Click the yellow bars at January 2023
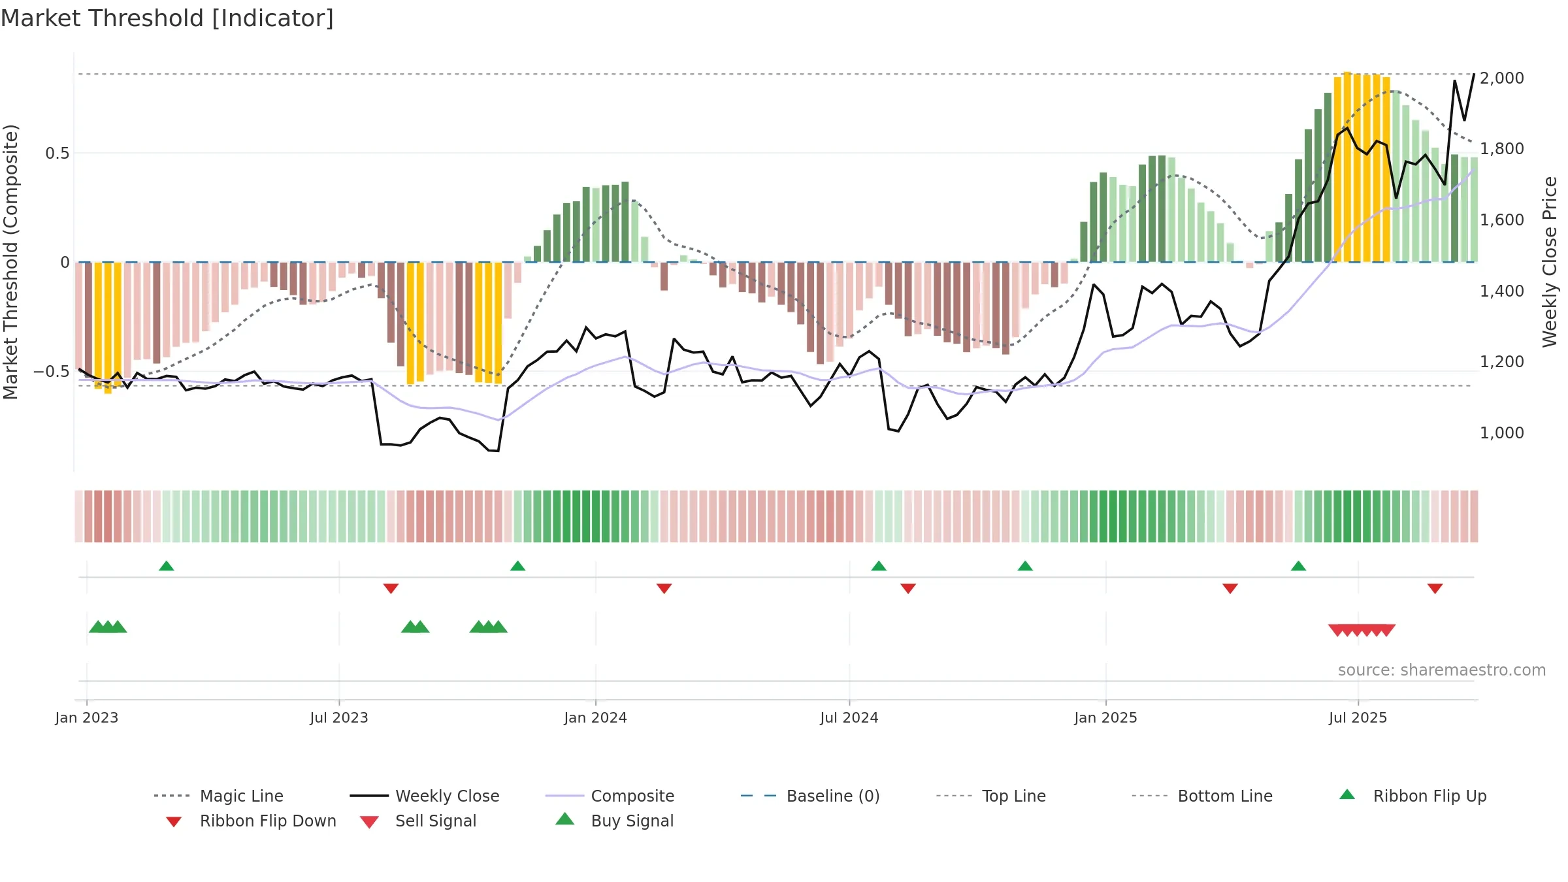Screen dimensions: 1568x882 (108, 327)
